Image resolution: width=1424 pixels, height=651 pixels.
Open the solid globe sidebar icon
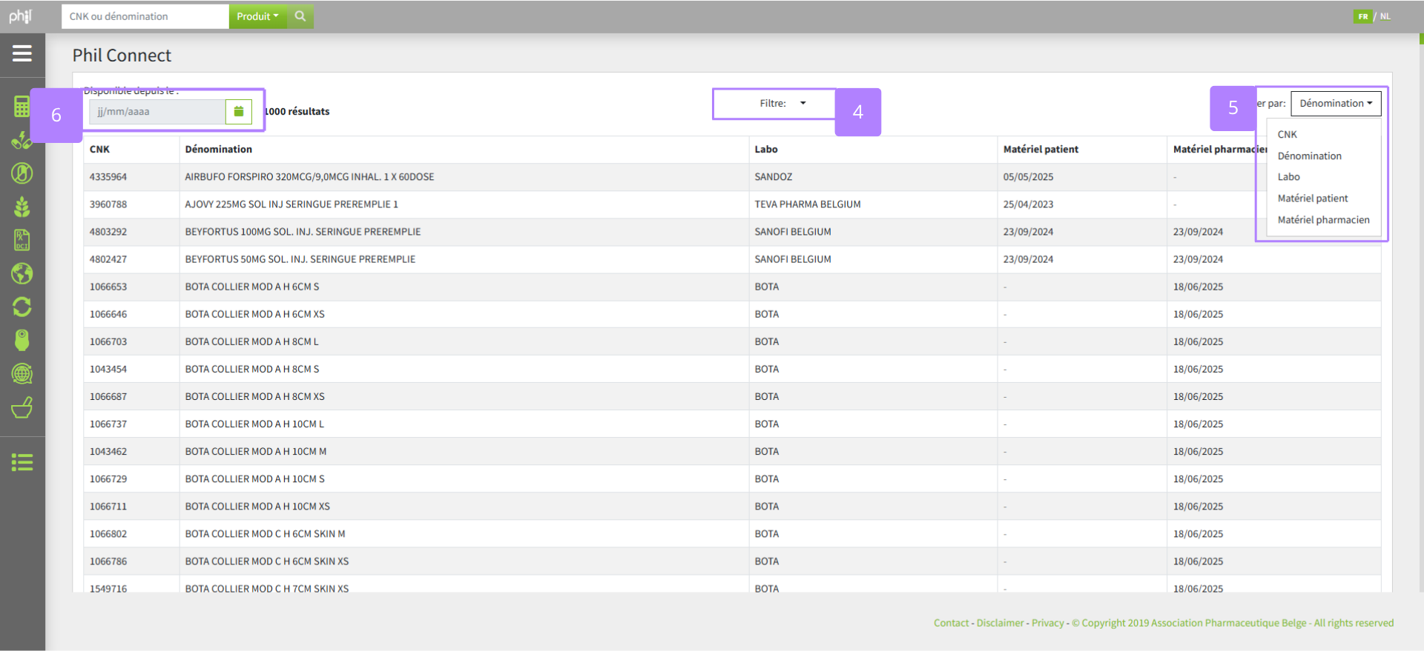22,273
